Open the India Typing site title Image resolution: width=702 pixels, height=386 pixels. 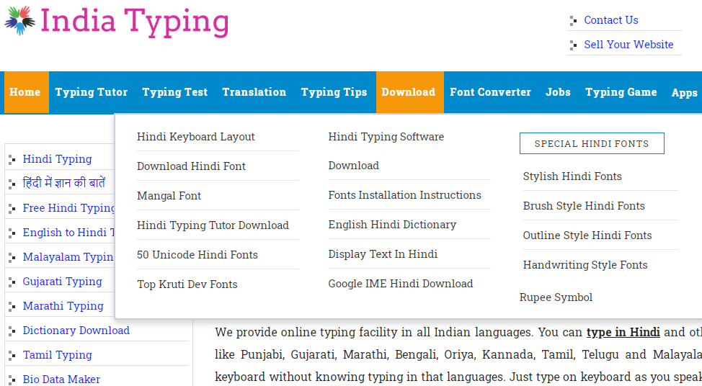(134, 22)
